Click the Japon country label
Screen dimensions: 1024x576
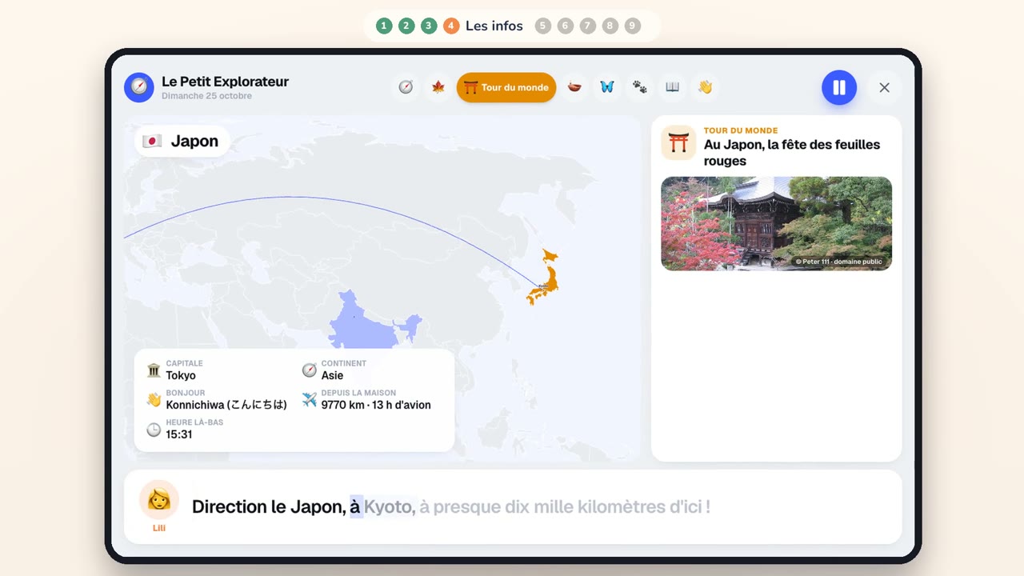[x=182, y=141]
